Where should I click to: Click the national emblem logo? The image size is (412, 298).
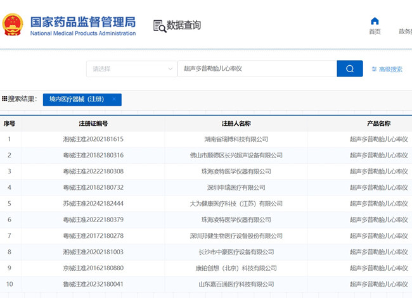pos(12,25)
